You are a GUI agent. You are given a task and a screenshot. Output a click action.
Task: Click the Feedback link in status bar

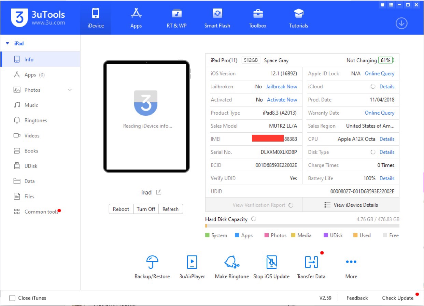pyautogui.click(x=357, y=298)
